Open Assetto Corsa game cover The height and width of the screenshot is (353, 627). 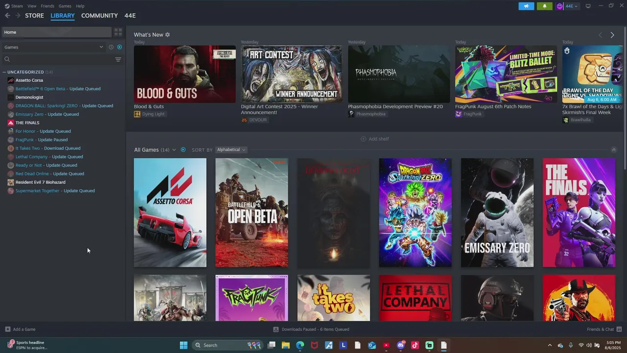pyautogui.click(x=170, y=213)
